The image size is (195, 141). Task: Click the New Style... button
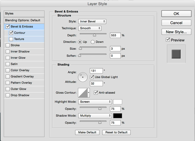176,32
